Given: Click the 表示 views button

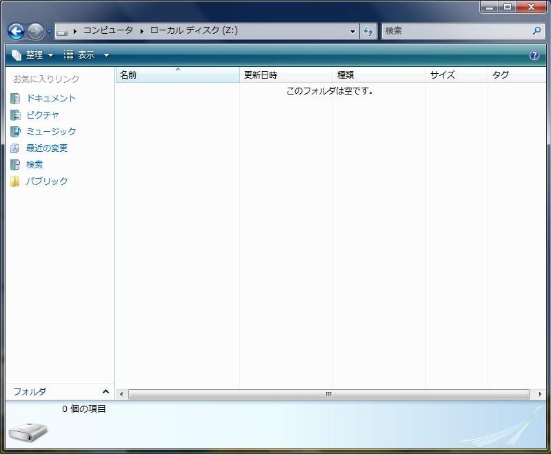Looking at the screenshot, I should tap(79, 55).
